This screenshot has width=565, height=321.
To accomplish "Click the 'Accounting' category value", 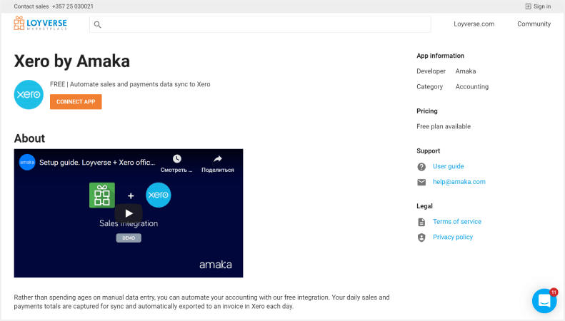I will click(x=472, y=87).
